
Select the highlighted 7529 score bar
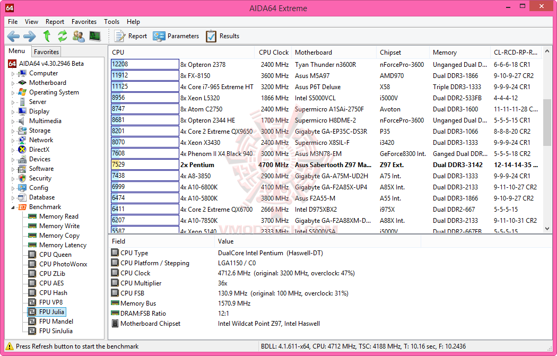145,164
